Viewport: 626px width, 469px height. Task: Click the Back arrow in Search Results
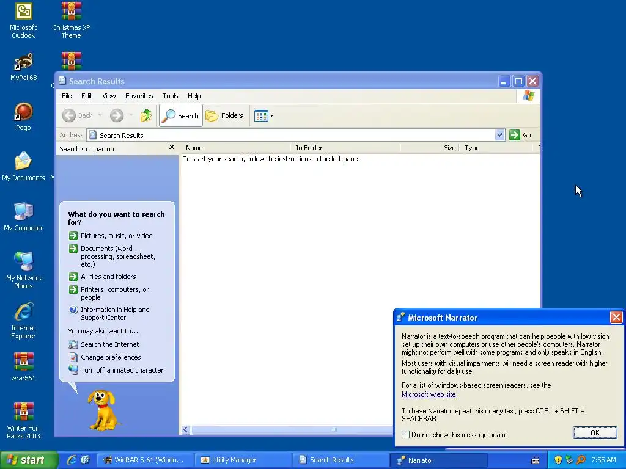pyautogui.click(x=78, y=115)
